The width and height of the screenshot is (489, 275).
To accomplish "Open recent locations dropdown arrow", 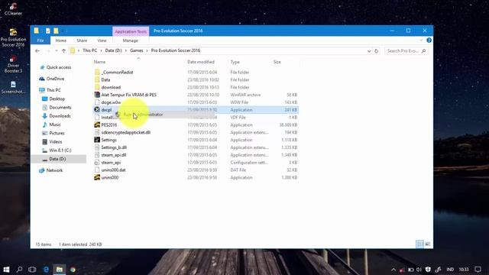I will point(56,50).
